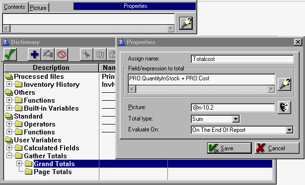Viewport: 305px width, 185px height.
Task: Open the expression builder flashlight beside the Field/expression box
Action: point(284,84)
